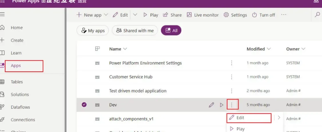
Task: Sort by the Name column
Action: 118,49
